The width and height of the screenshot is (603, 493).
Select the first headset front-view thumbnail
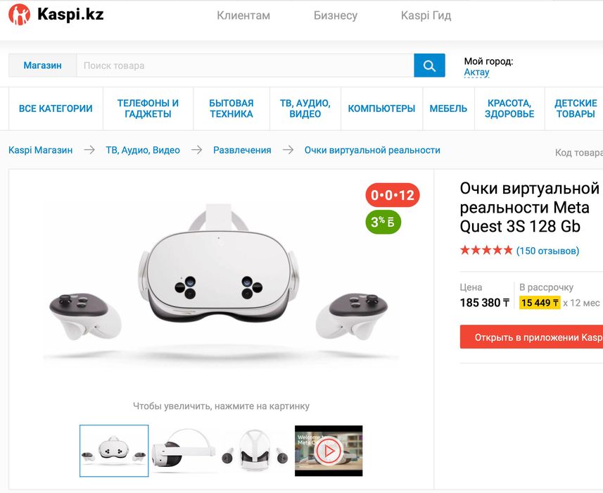point(114,451)
